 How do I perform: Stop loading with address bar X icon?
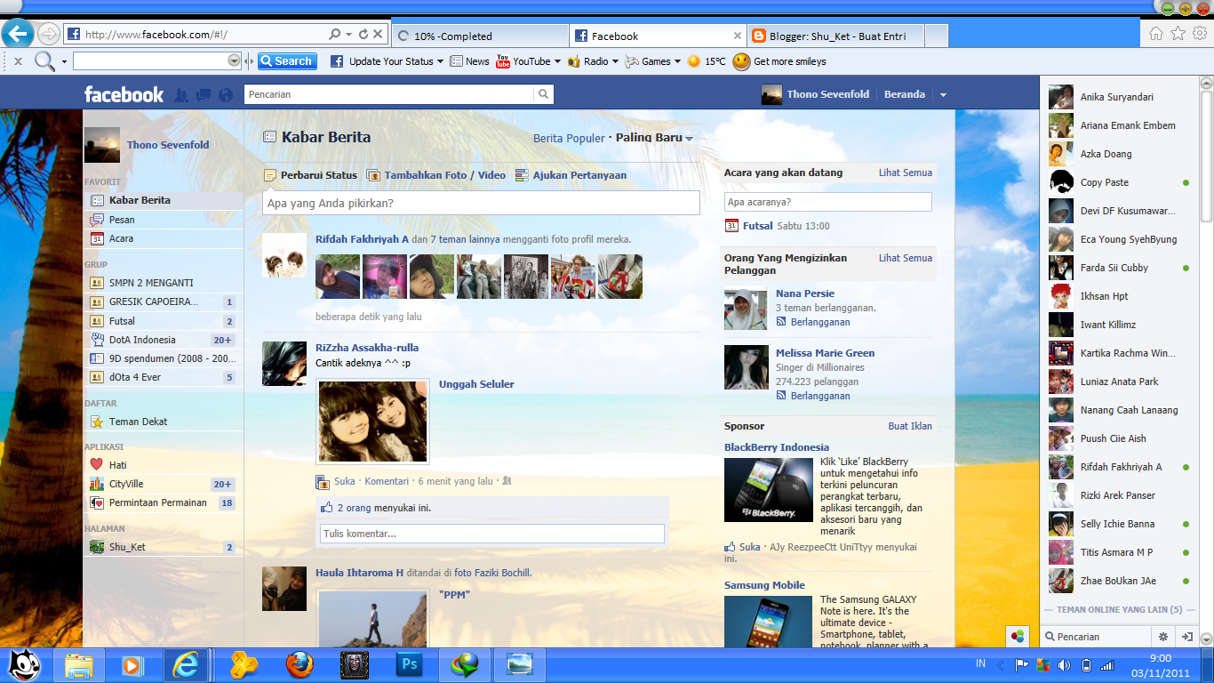378,35
